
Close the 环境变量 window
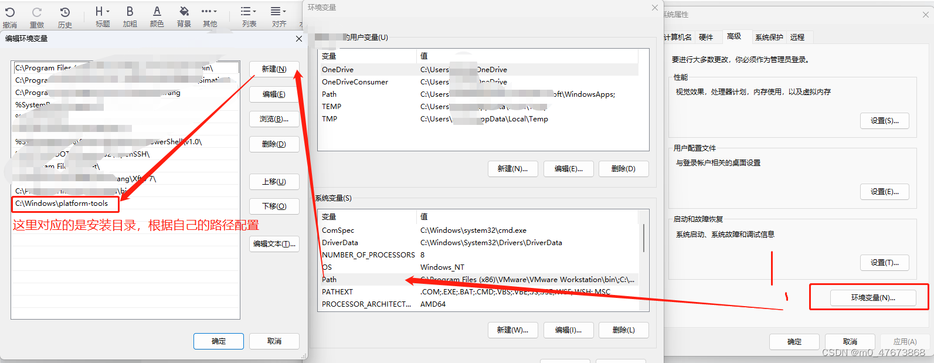(x=655, y=8)
